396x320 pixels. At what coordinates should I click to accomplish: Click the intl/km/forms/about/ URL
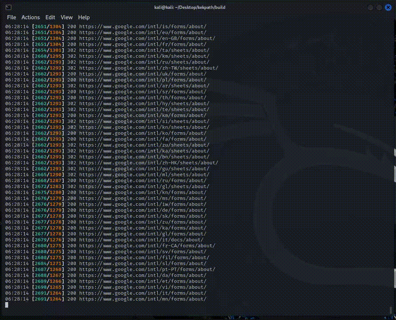143,115
